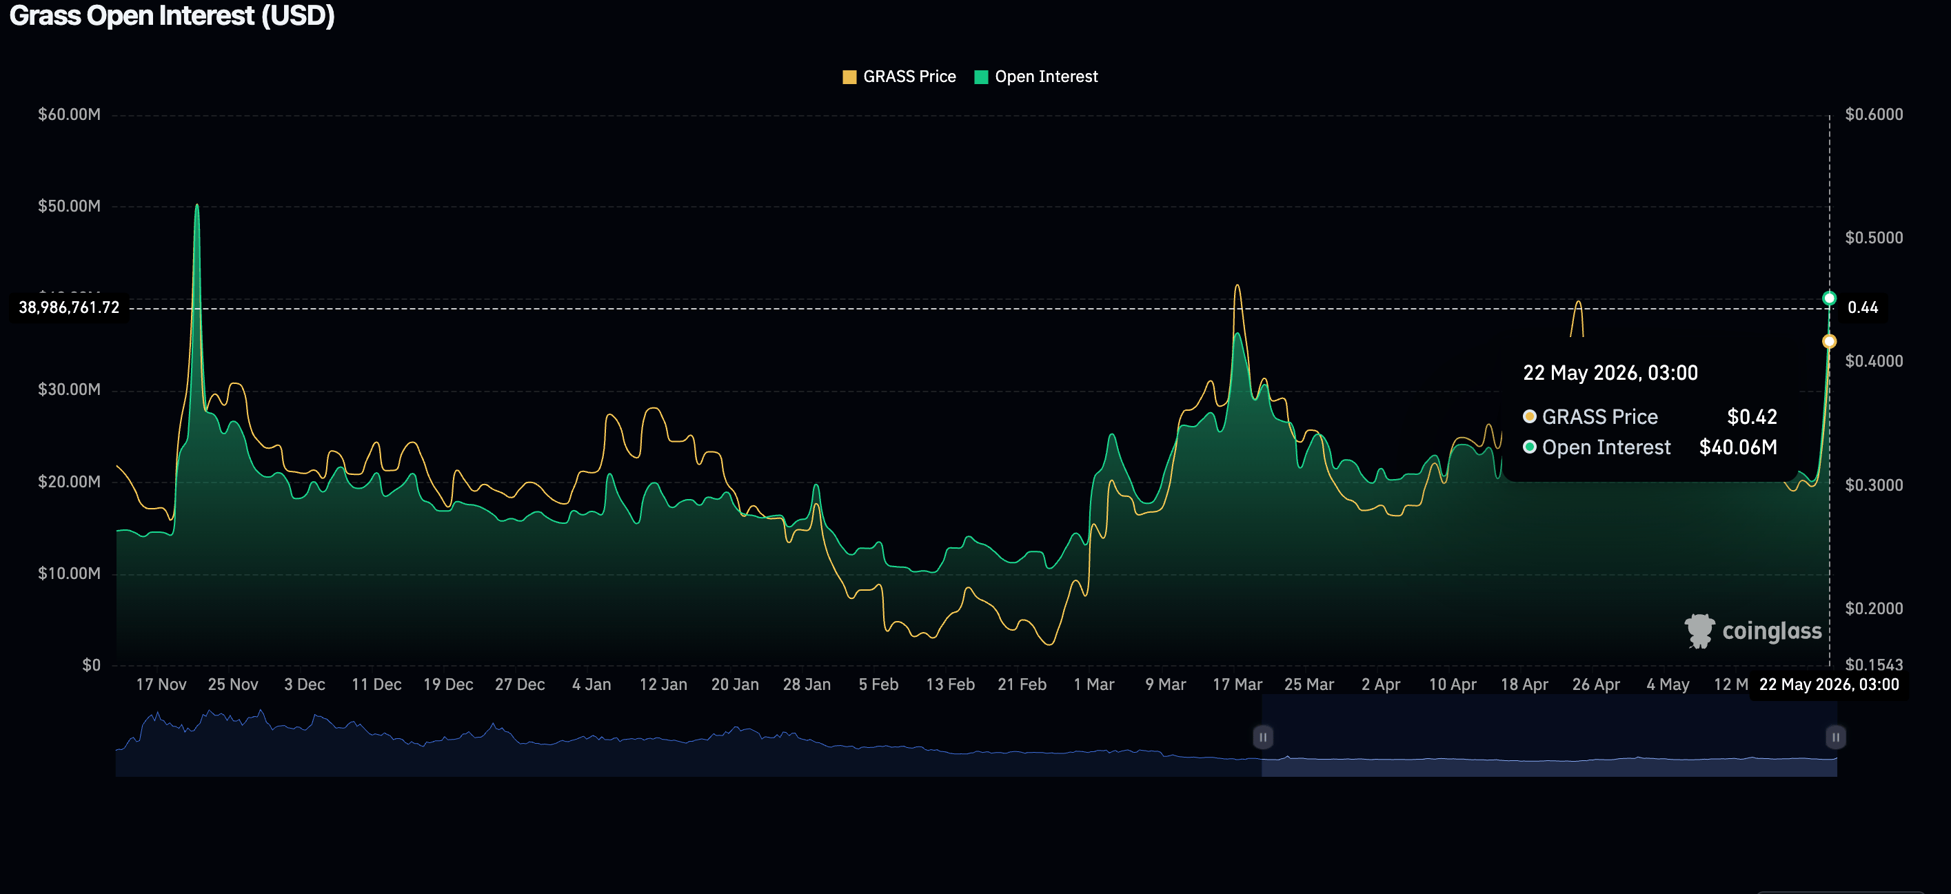Click the 17 Nov date label
1951x894 pixels.
(161, 684)
